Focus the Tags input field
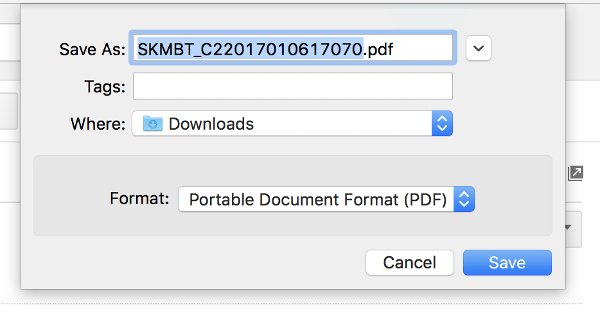 [x=292, y=87]
